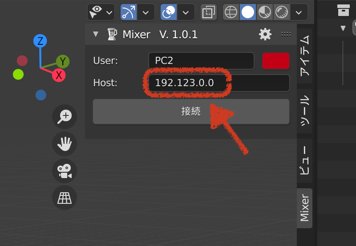Open Mixer settings gear icon
Viewport: 356px width, 246px height.
click(x=265, y=35)
